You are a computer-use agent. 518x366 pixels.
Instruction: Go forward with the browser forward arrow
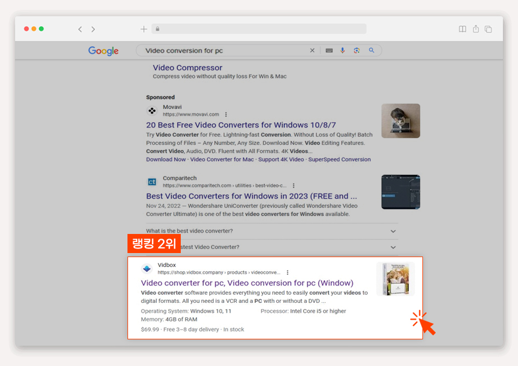pyautogui.click(x=93, y=30)
